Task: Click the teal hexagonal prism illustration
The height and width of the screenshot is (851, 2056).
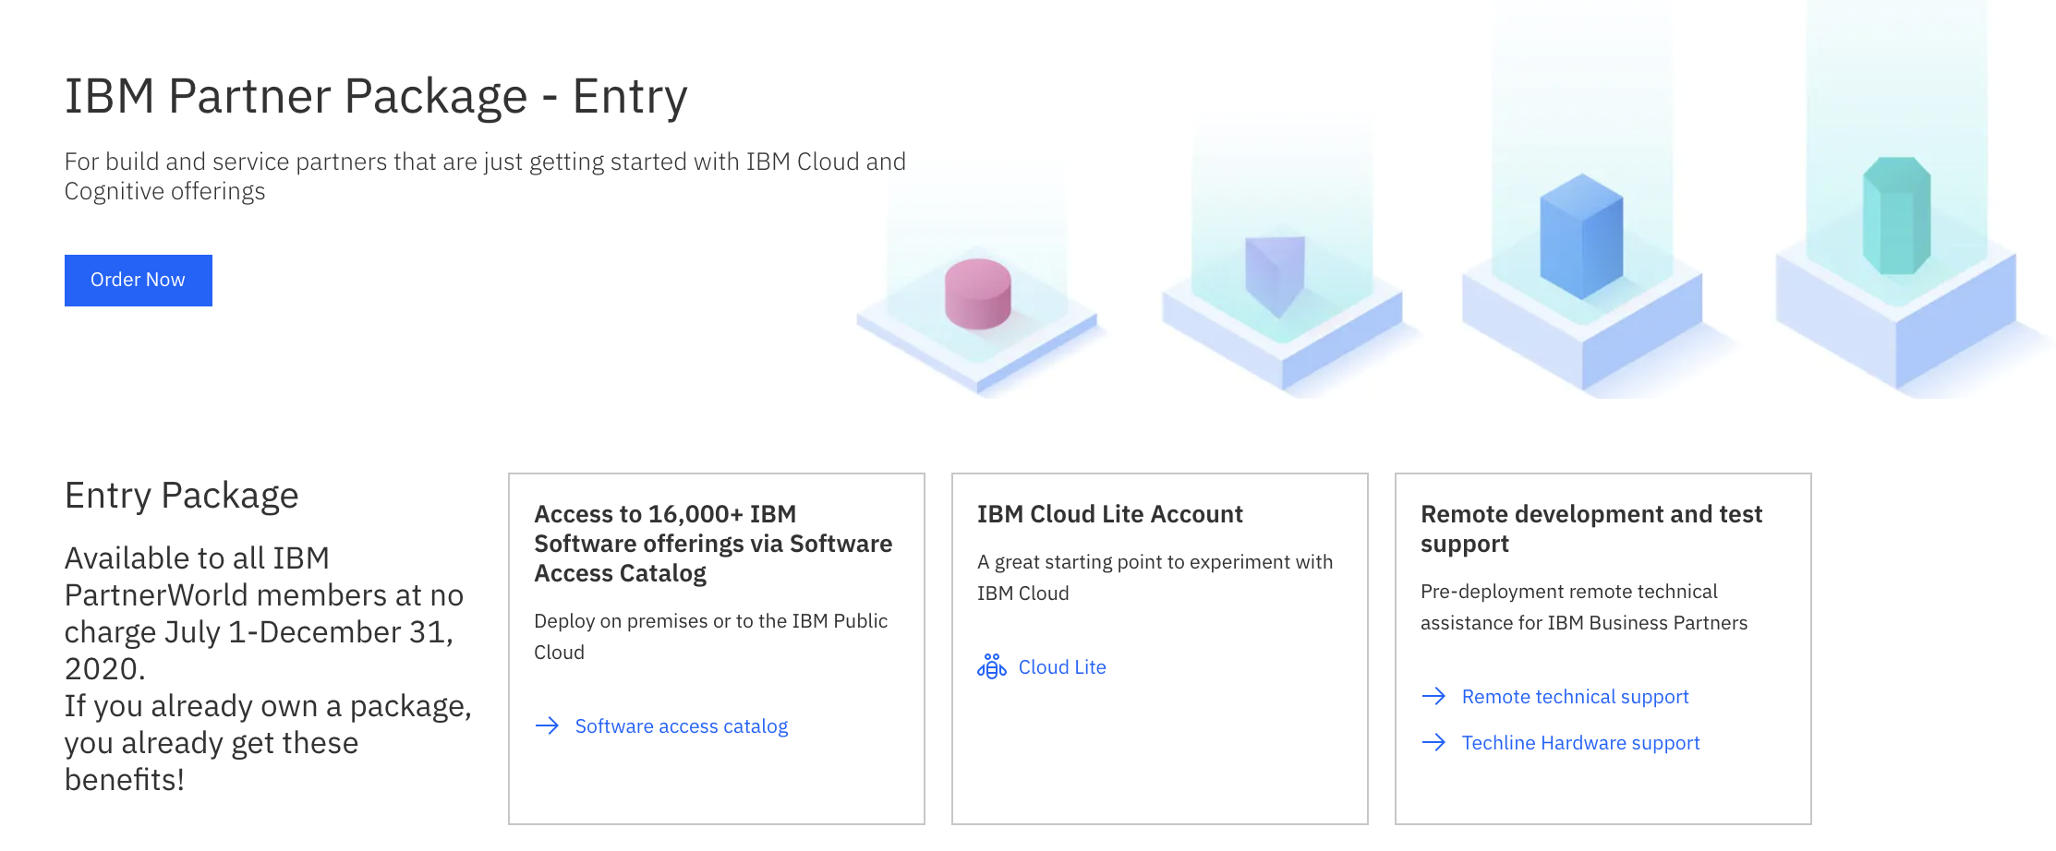Action: [1896, 216]
